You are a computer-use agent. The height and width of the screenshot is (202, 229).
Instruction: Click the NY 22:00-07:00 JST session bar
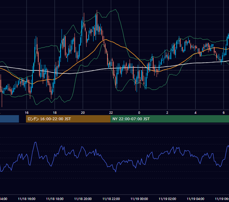(169, 119)
